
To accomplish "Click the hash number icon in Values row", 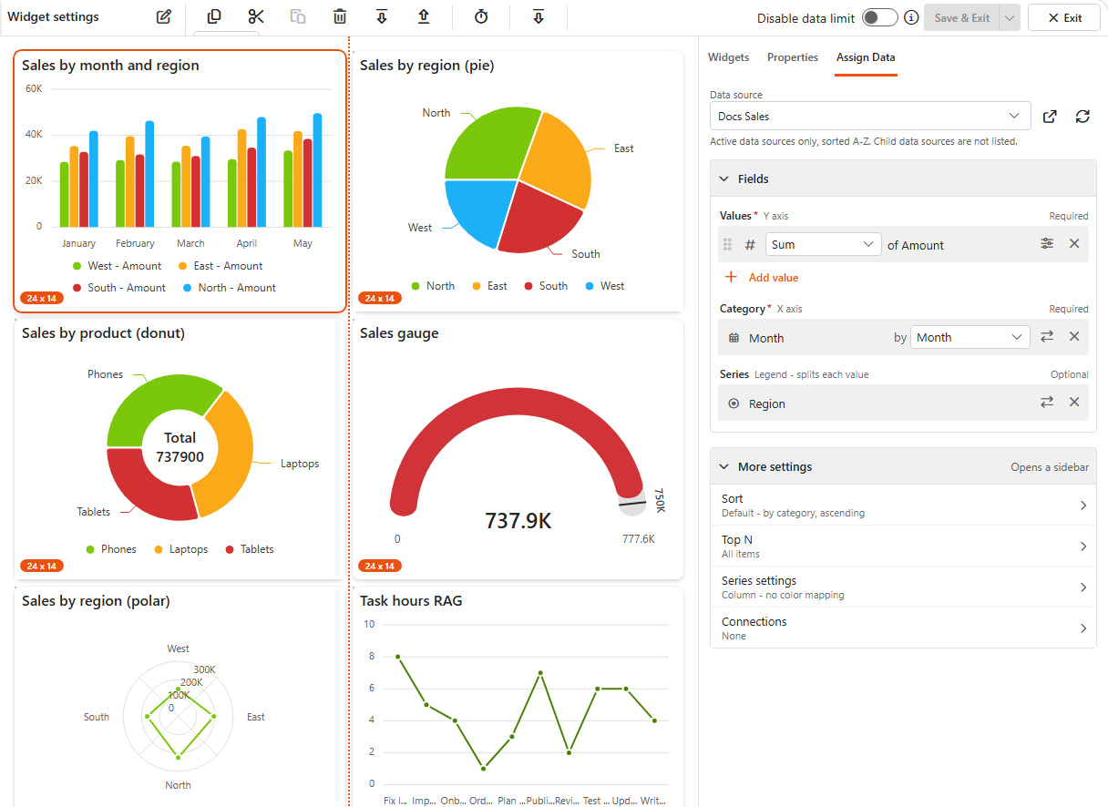I will (751, 244).
